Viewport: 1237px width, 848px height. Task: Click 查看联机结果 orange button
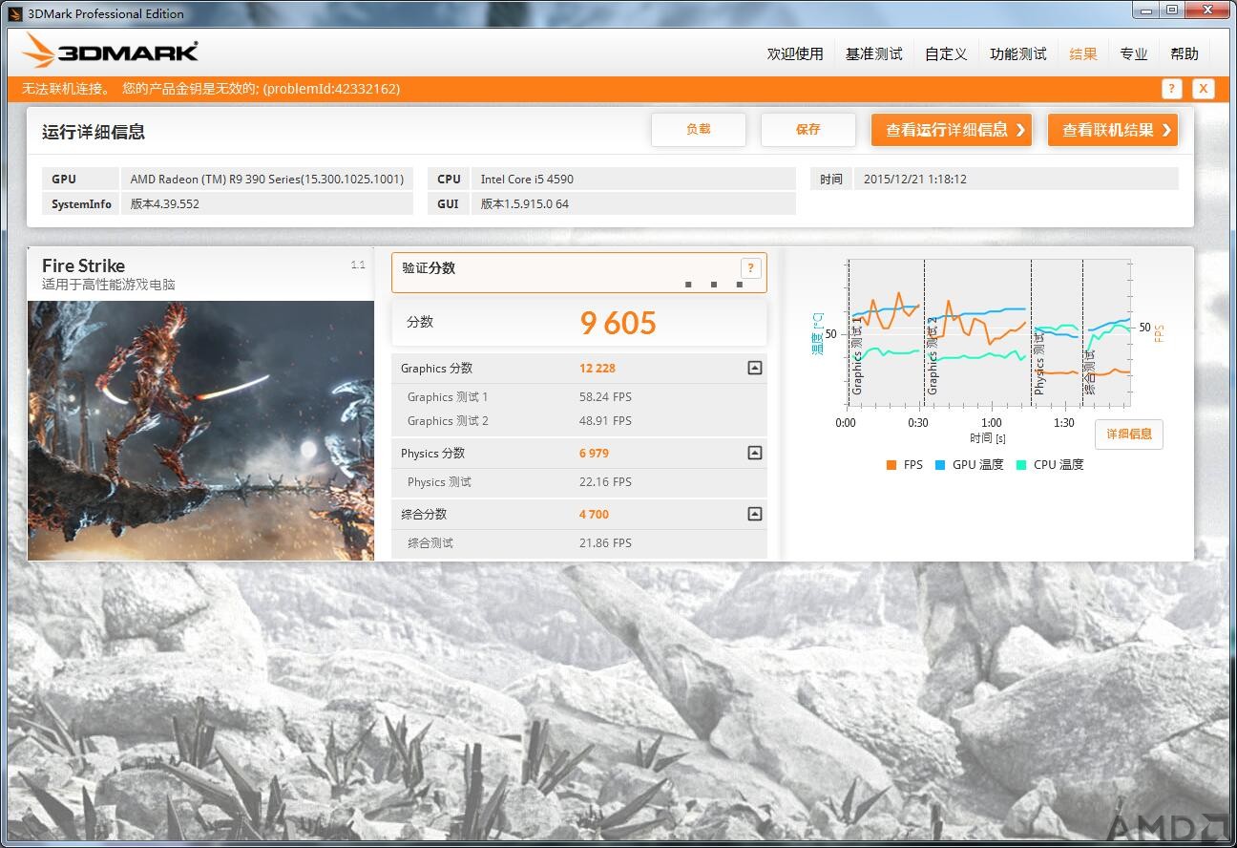tap(1113, 130)
